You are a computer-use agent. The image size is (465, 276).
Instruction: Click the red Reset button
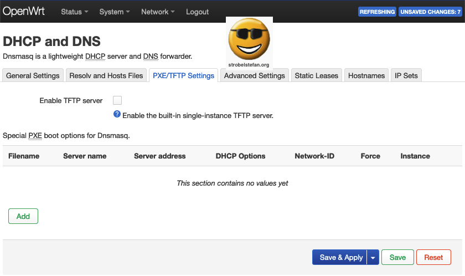[433, 257]
